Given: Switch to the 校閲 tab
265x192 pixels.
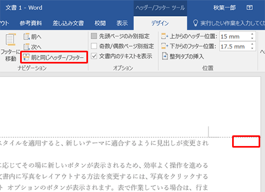Looking at the screenshot, I should (x=100, y=23).
